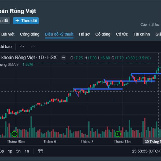
Task: Select the Biểu đồ kỹ thuật tab
Action: (x=59, y=34)
